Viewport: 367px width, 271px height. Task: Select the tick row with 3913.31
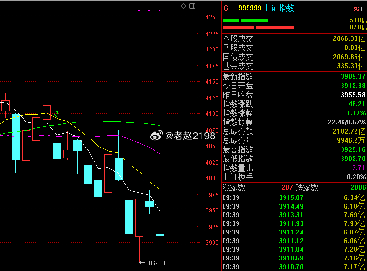[294, 215]
